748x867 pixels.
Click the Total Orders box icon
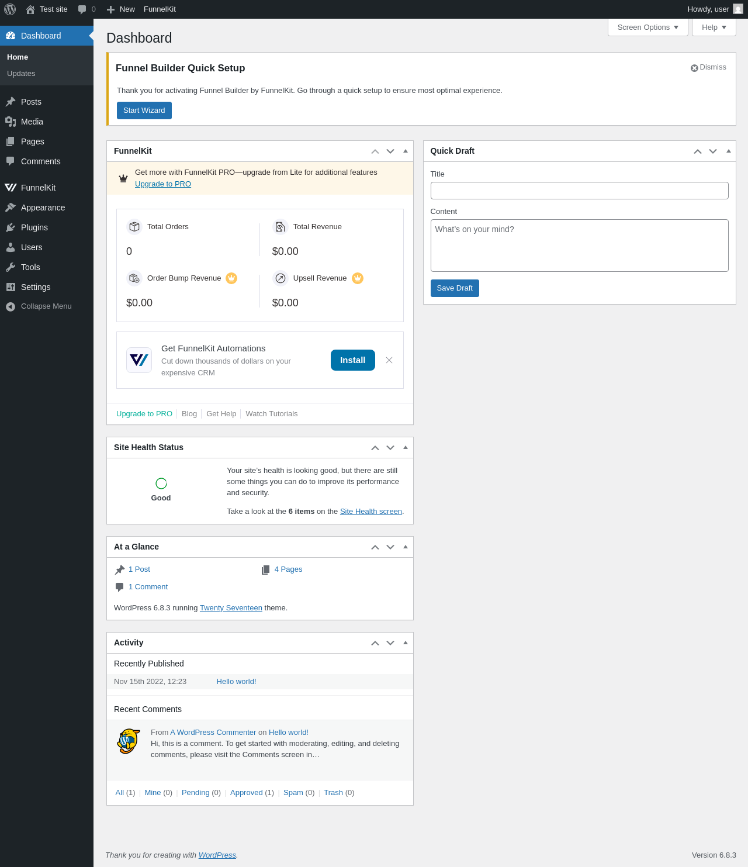click(134, 227)
